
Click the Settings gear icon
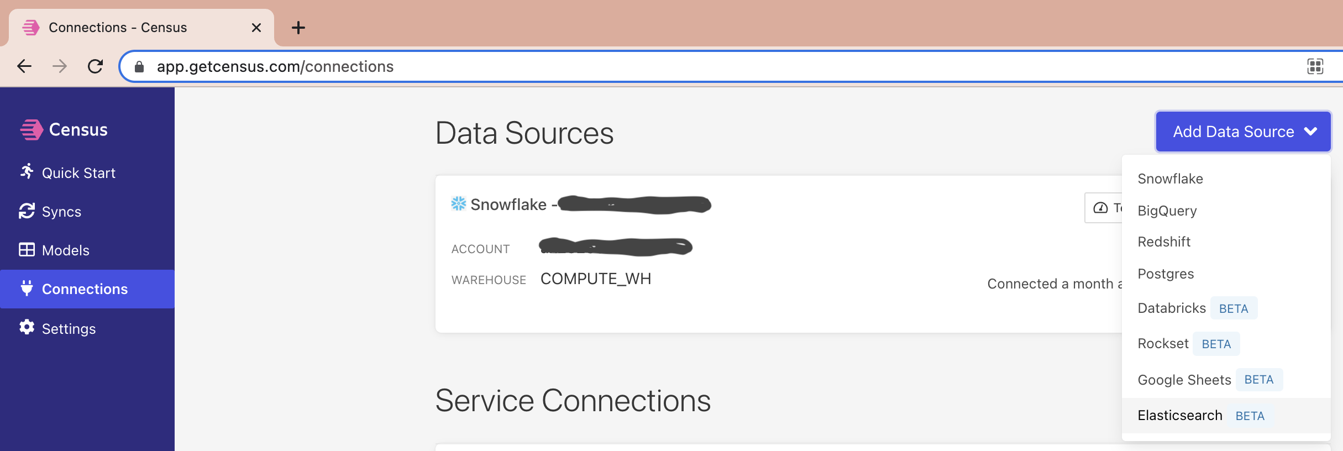click(27, 328)
